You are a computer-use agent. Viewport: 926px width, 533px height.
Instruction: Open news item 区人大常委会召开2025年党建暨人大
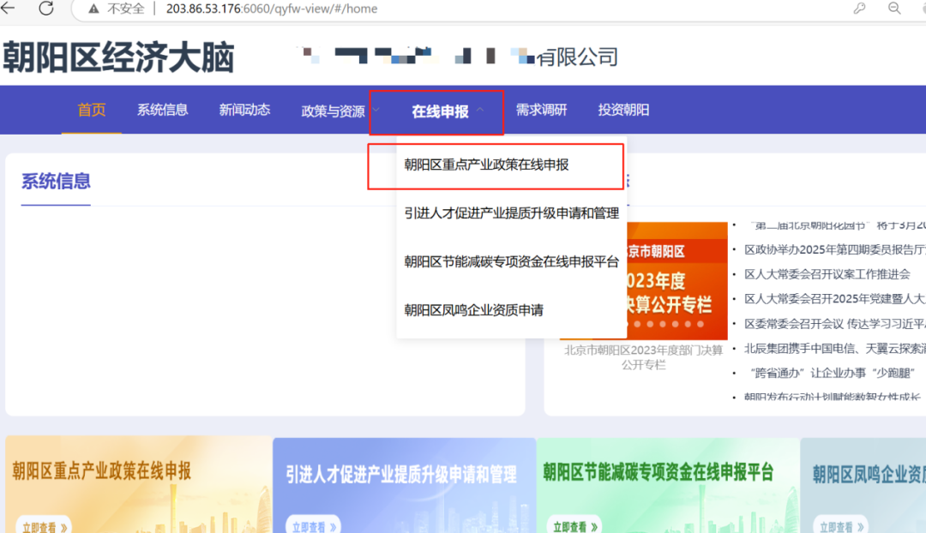pos(835,299)
